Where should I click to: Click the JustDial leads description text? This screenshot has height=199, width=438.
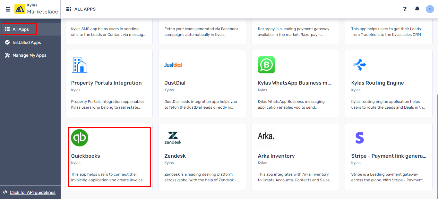pos(201,104)
